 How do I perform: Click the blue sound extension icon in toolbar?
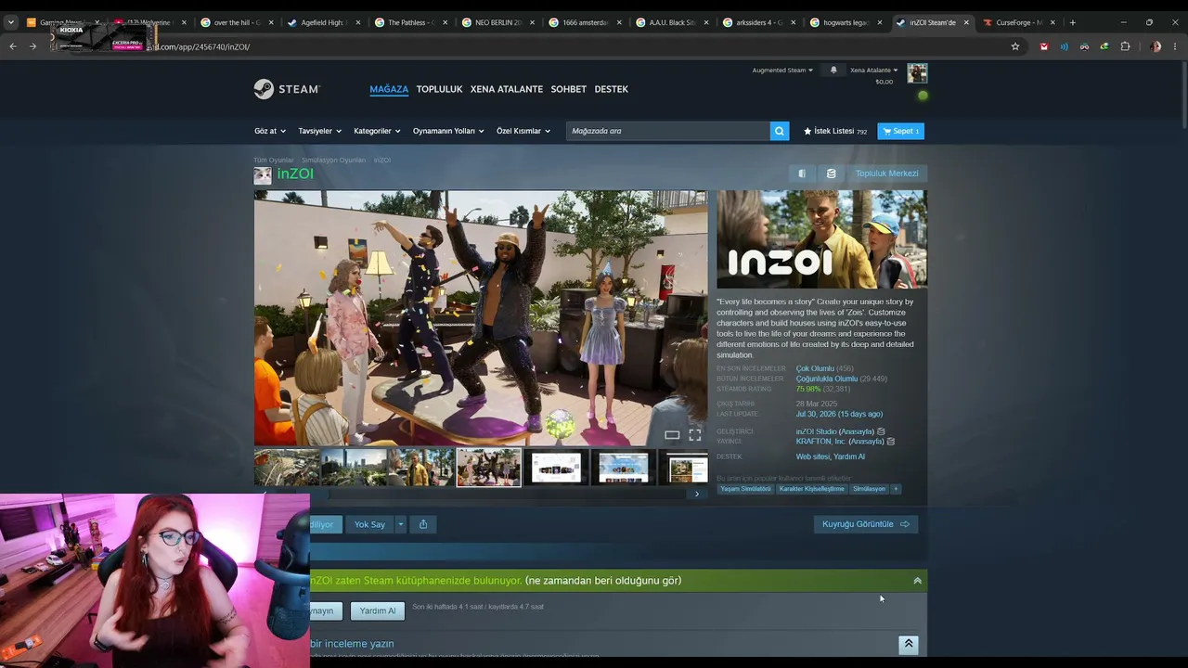[1065, 46]
